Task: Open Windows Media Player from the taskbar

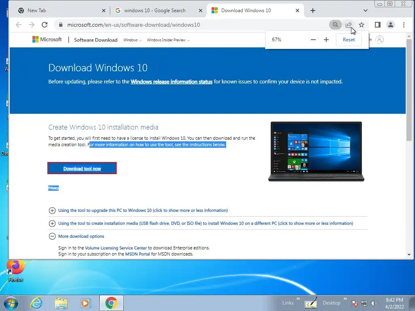Action: 86,303
